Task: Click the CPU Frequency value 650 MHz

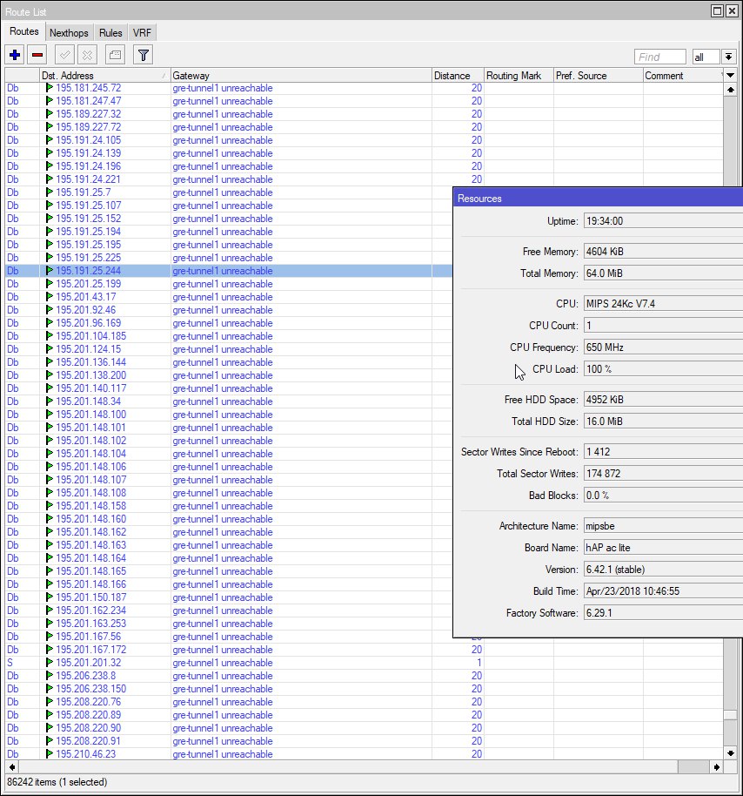Action: tap(663, 347)
